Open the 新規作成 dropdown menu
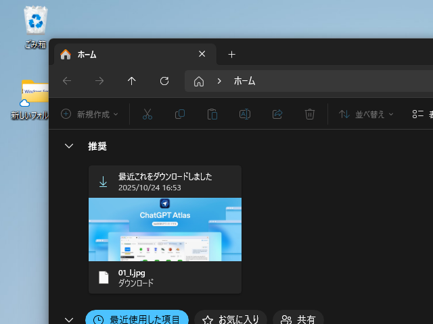 89,114
